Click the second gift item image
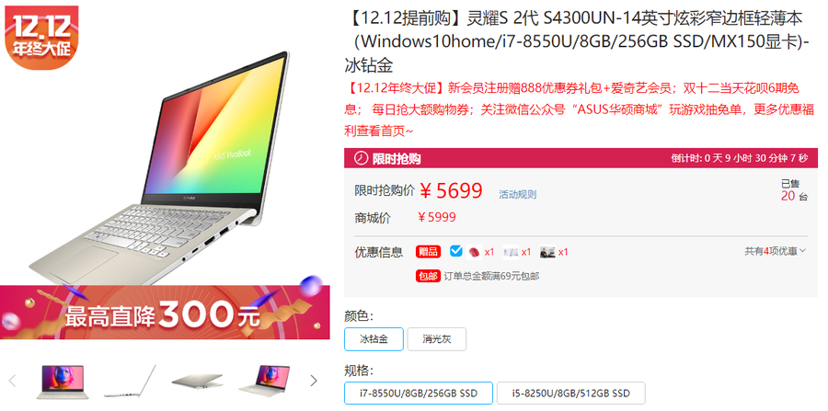 511,252
